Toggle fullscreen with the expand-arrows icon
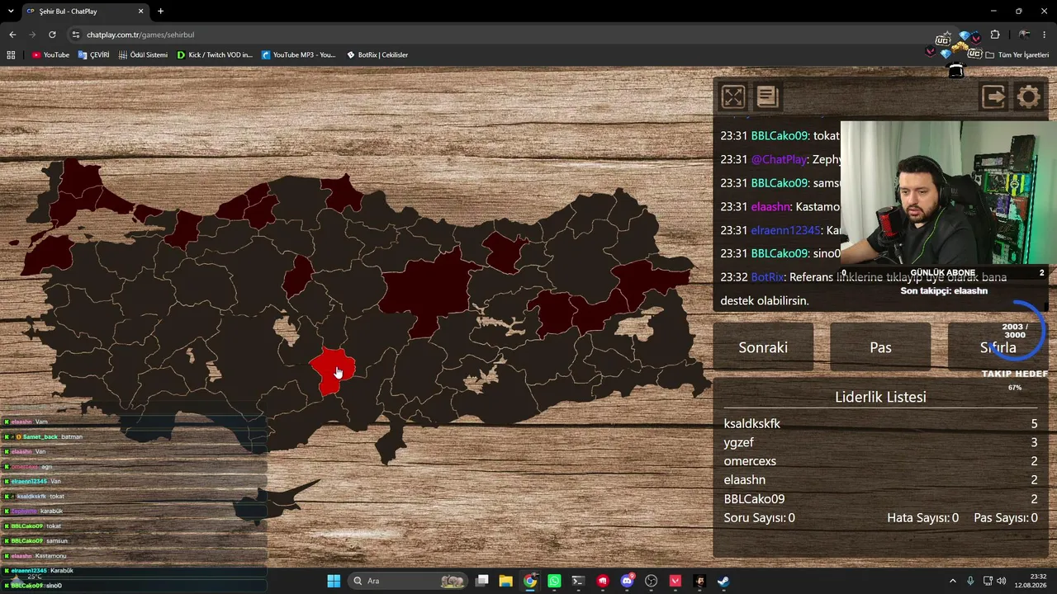 tap(732, 97)
